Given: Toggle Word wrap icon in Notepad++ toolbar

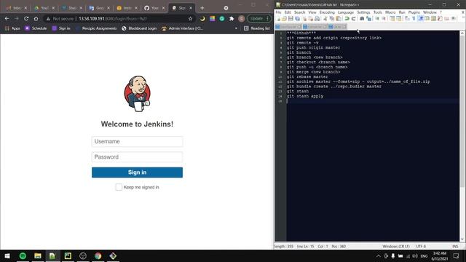Looking at the screenshot, I should pos(407,19).
